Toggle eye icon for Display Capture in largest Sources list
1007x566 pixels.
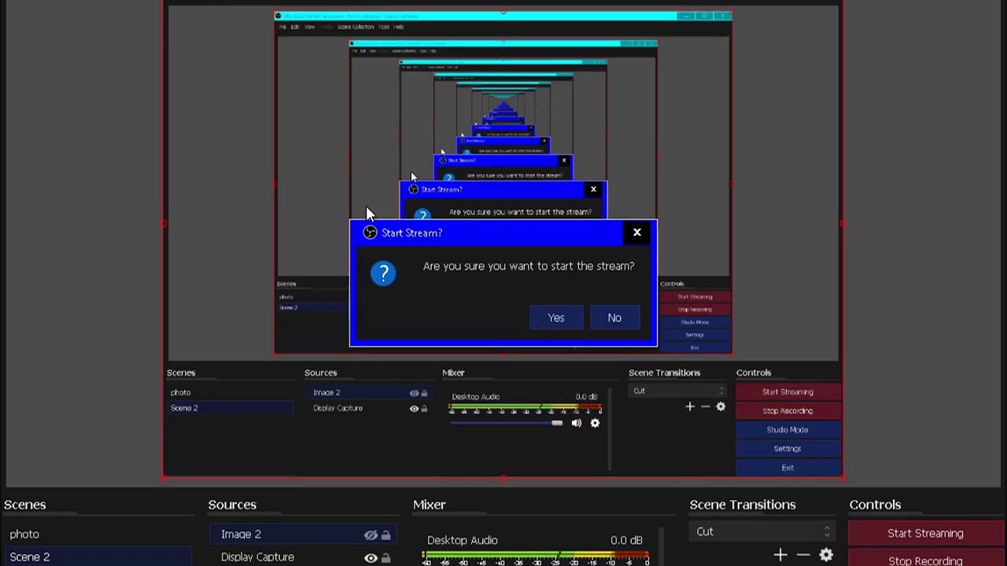[x=371, y=557]
